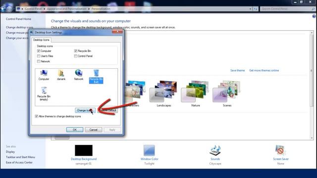This screenshot has height=178, width=317.
Task: Click Appearance and Personalization in breadcrumb
Action: click(66, 9)
